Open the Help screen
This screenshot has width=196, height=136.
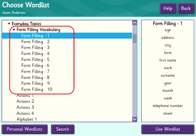pos(168,8)
